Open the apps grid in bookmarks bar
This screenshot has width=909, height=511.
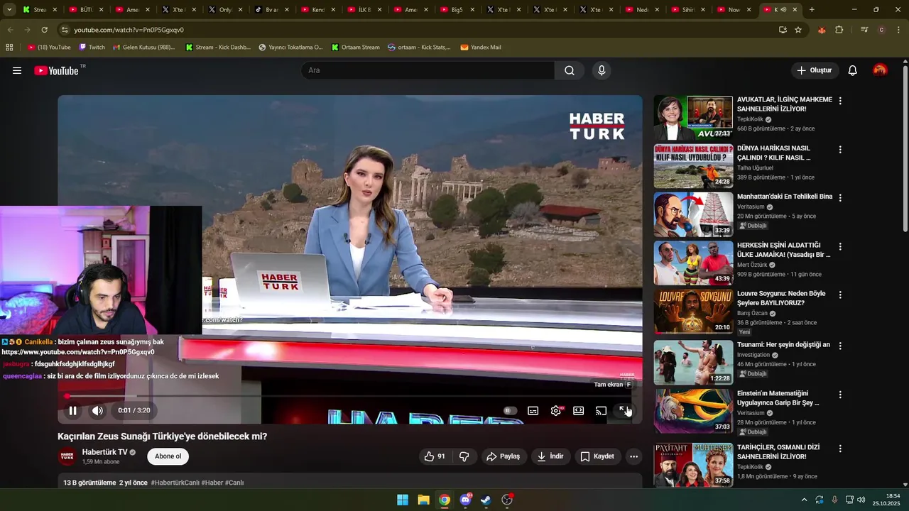click(9, 48)
